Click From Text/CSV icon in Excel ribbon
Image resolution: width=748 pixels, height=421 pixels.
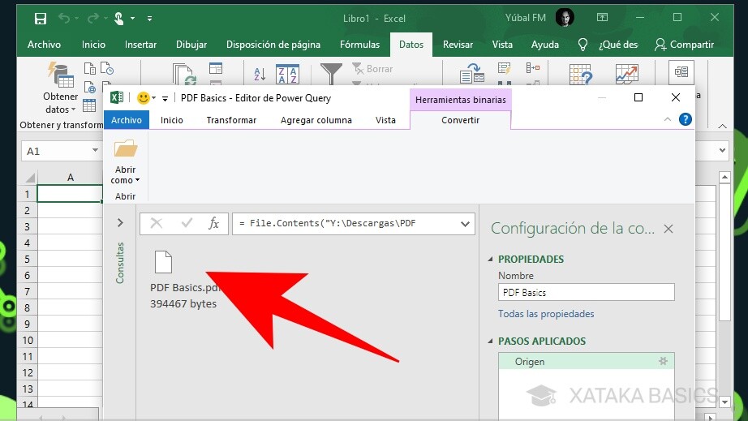(90, 68)
